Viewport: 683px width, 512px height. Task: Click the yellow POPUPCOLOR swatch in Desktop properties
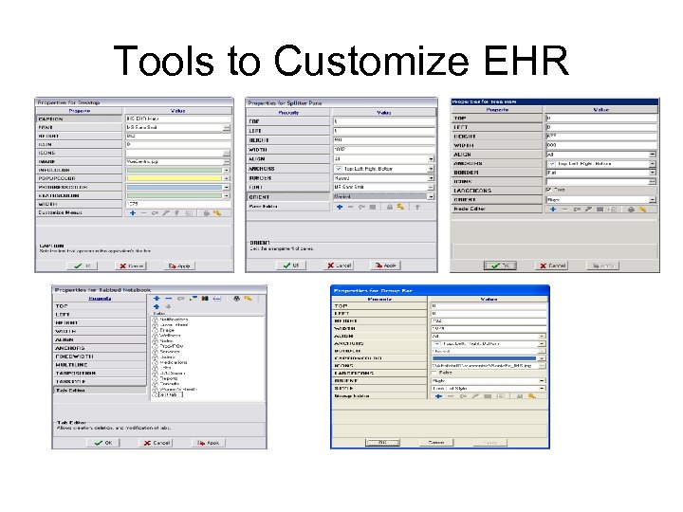pyautogui.click(x=175, y=178)
